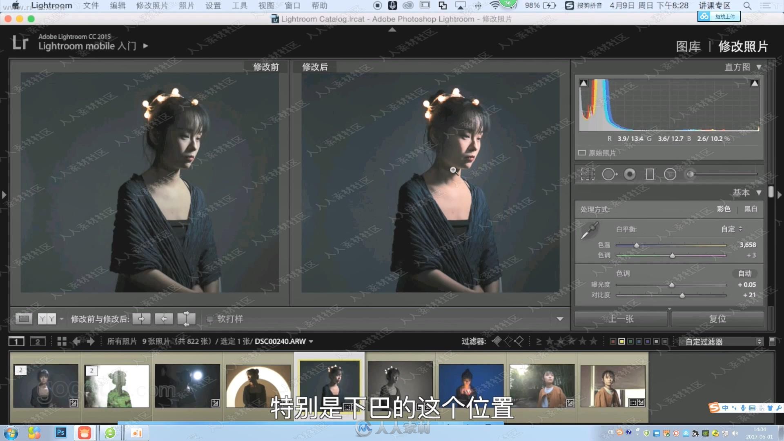The height and width of the screenshot is (441, 784).
Task: Filter by flagged status icon
Action: click(497, 341)
